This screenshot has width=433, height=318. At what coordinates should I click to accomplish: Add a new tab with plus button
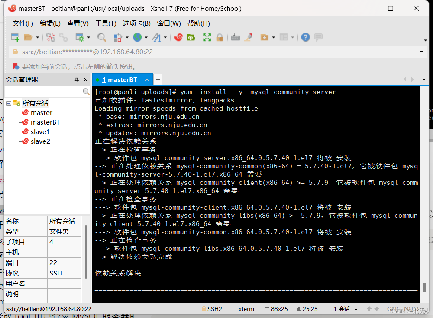pyautogui.click(x=158, y=80)
